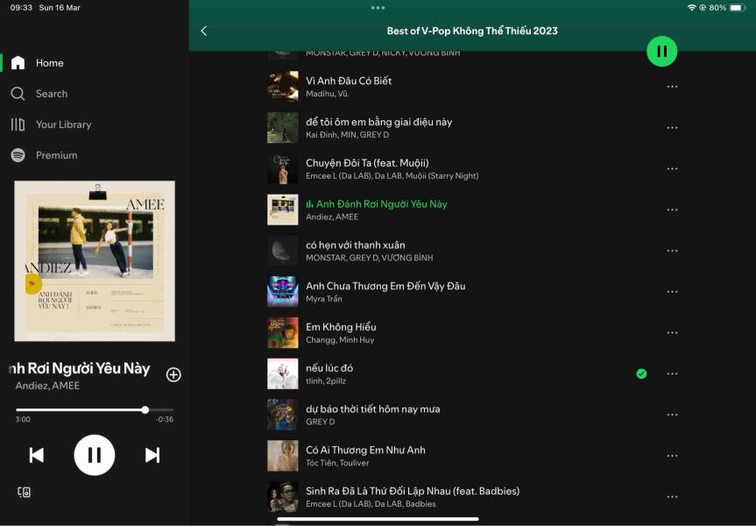Open the Premium section

pos(56,155)
